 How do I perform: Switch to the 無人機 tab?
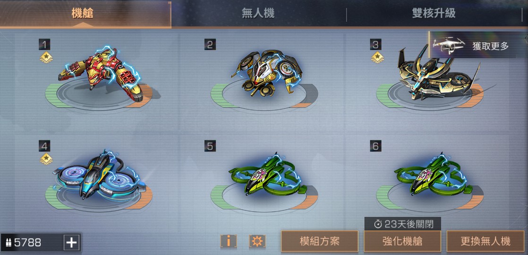coord(258,14)
